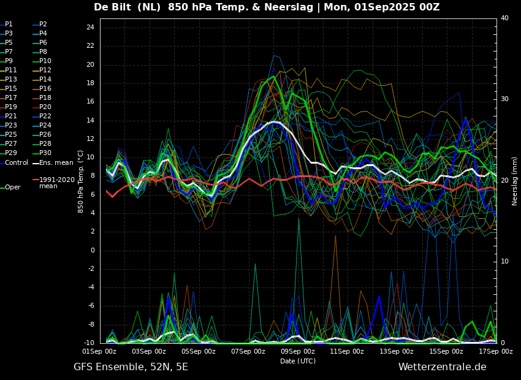
Task: Select the P16 legend entry
Action: coord(45,88)
